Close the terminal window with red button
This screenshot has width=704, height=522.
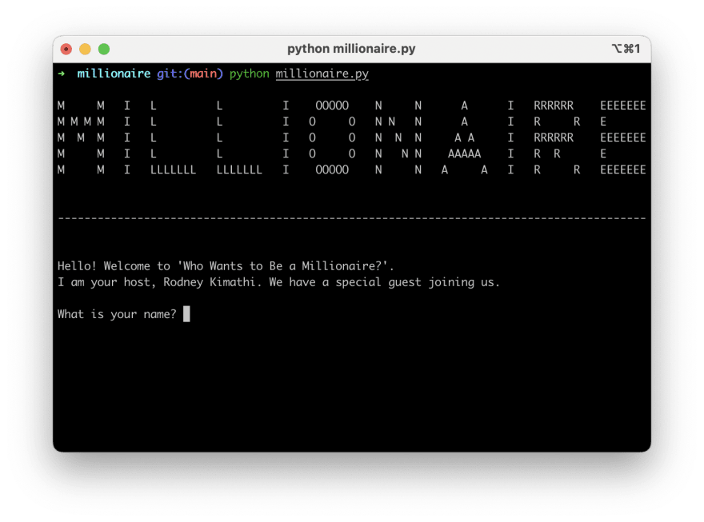click(66, 49)
